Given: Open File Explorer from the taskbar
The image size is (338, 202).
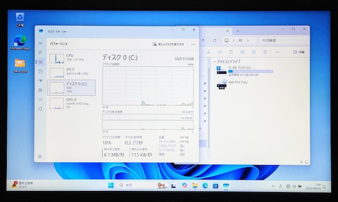Looking at the screenshot, I should (195, 186).
